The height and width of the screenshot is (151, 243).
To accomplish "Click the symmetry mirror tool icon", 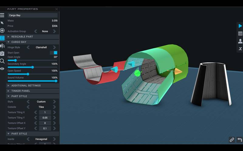I will pos(2,46).
